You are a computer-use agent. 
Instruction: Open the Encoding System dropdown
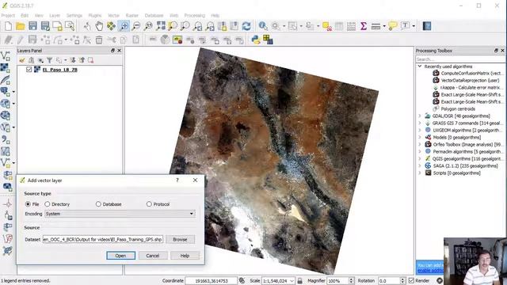(120, 214)
